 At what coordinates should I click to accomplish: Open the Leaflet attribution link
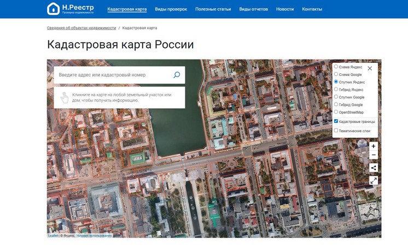(x=53, y=236)
